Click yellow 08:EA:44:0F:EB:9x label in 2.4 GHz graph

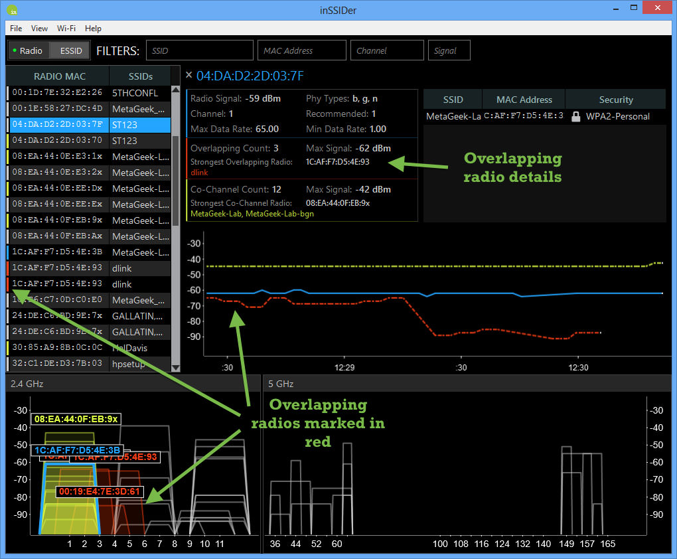[76, 419]
